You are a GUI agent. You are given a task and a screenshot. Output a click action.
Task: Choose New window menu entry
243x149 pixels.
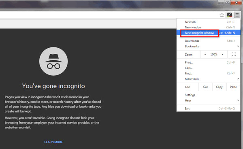[x=209, y=27]
